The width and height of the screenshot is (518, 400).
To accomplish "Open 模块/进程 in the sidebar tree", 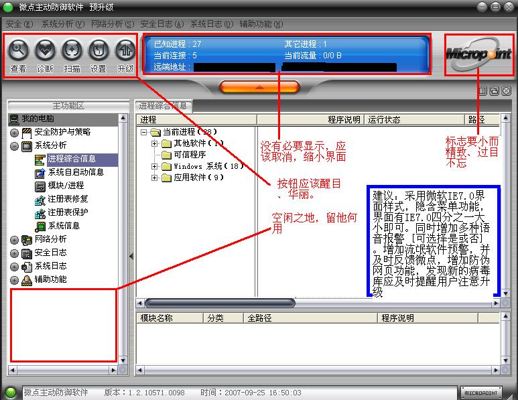I will 66,186.
